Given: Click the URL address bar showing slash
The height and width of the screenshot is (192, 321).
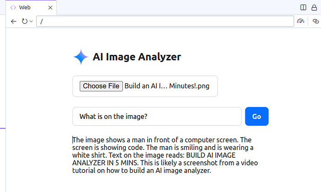Looking at the screenshot, I should (x=165, y=21).
